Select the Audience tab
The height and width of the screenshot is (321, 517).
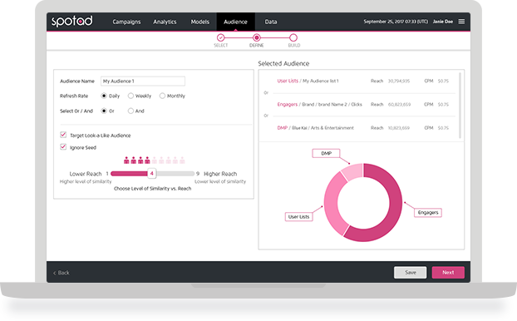click(x=235, y=22)
